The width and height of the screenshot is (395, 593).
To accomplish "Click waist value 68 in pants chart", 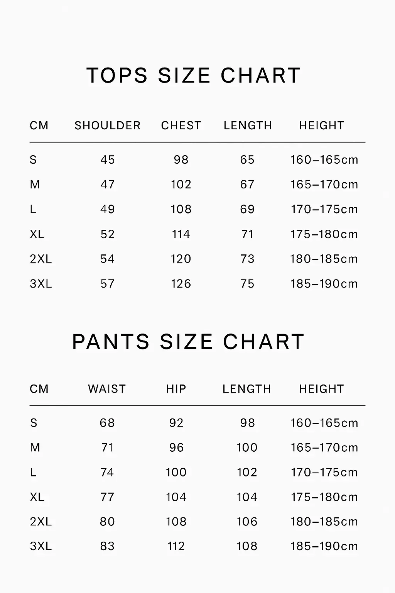I will (x=107, y=423).
